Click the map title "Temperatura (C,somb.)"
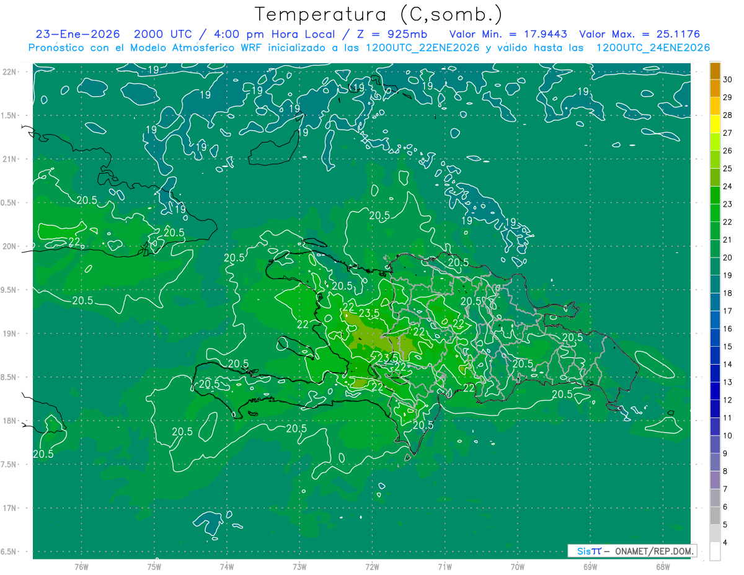The width and height of the screenshot is (744, 575). point(379,15)
